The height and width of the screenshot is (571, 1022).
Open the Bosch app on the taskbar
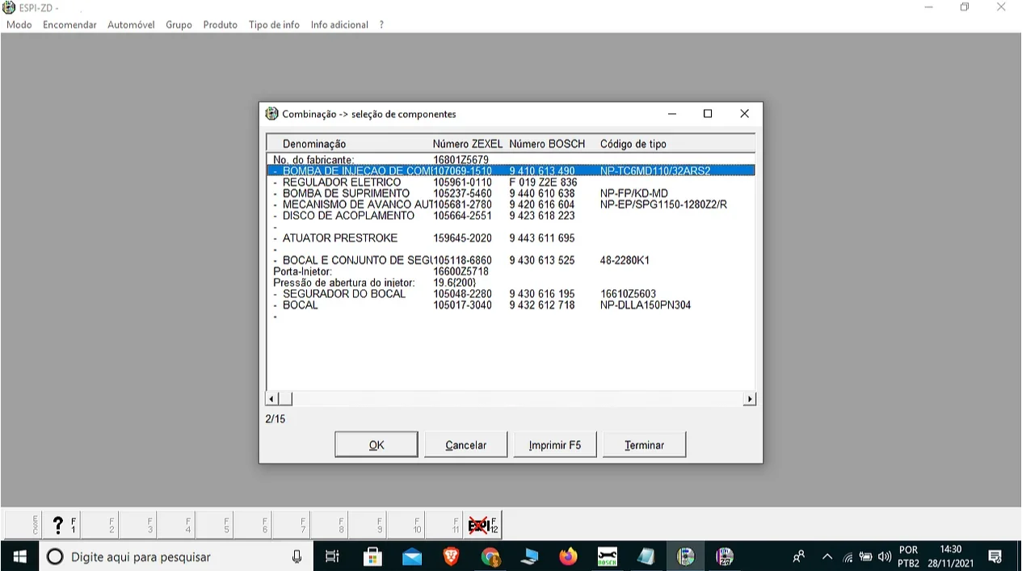tap(608, 556)
